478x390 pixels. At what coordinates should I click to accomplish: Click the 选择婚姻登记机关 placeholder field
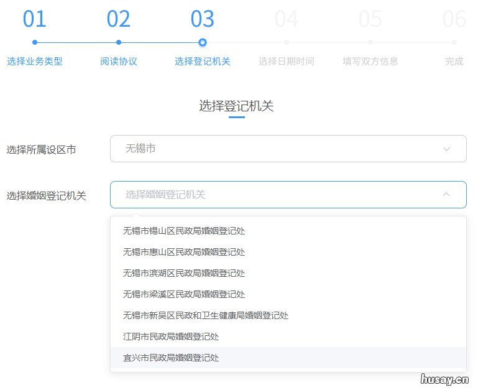288,195
